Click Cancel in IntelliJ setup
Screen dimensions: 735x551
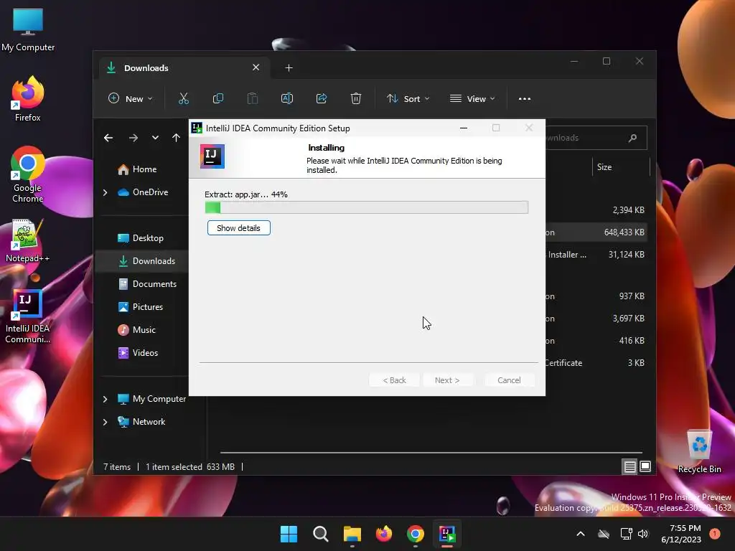pyautogui.click(x=509, y=380)
